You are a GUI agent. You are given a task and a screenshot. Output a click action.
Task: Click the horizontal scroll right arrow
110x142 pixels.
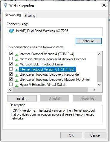(94, 89)
